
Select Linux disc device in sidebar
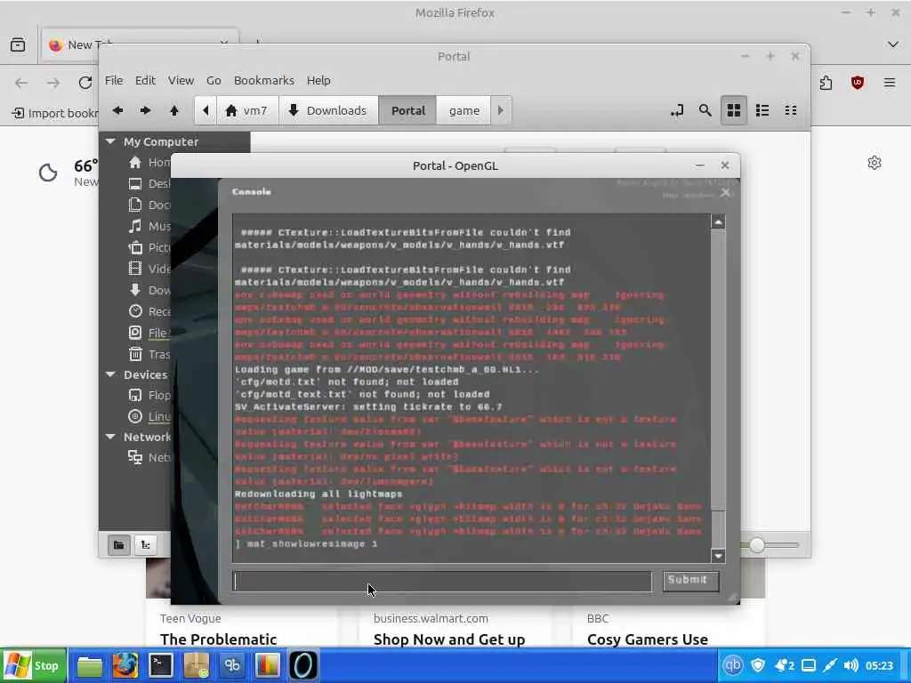[149, 416]
